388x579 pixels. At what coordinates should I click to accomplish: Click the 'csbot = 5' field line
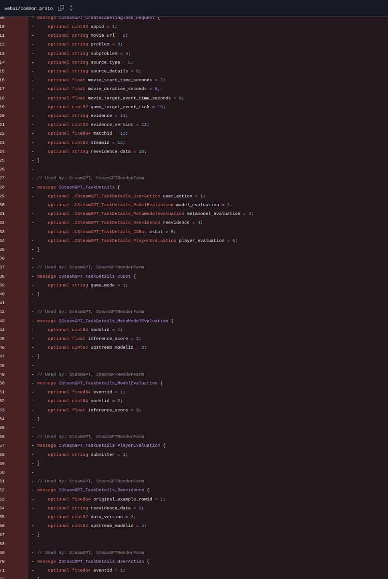(x=112, y=232)
